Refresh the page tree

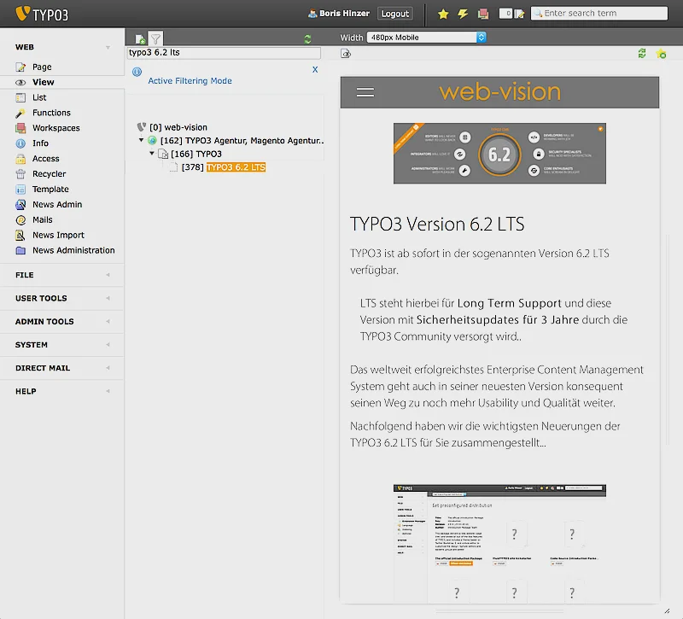click(307, 38)
